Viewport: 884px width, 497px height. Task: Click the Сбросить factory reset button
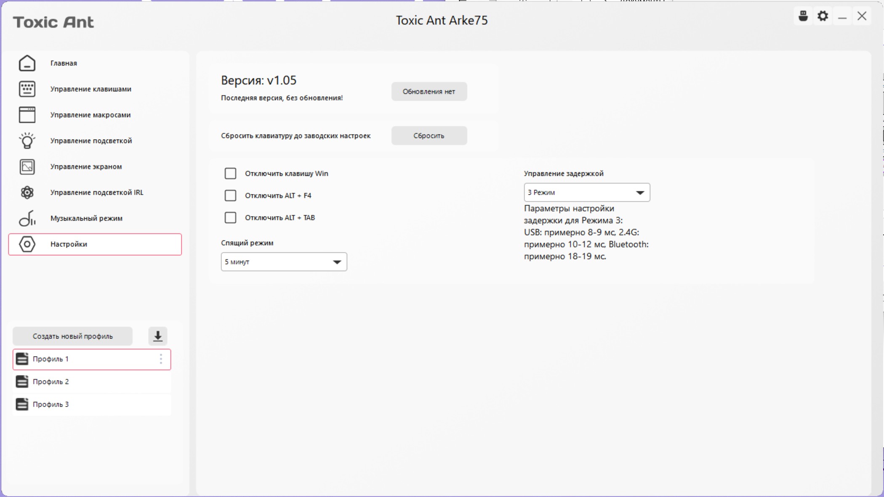(429, 136)
